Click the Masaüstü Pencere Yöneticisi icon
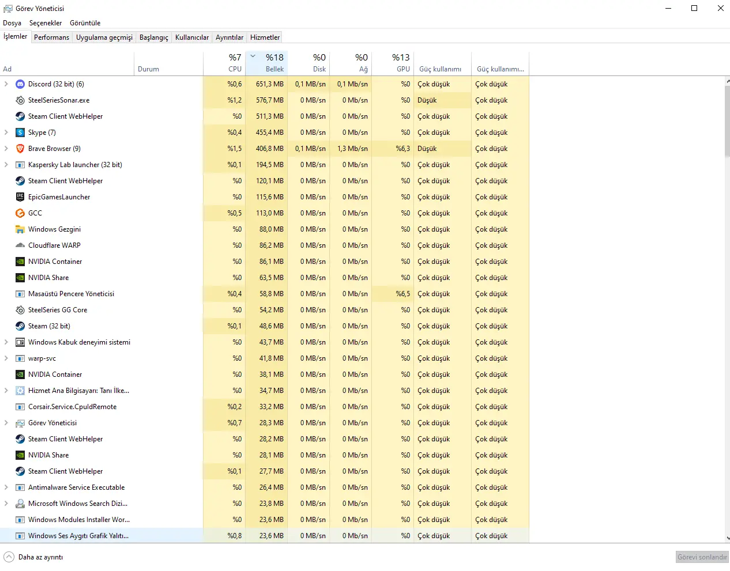730x571 pixels. tap(20, 294)
